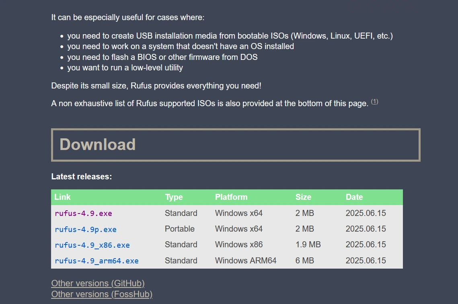Click the Size column header
This screenshot has width=458, height=304.
[x=303, y=197]
